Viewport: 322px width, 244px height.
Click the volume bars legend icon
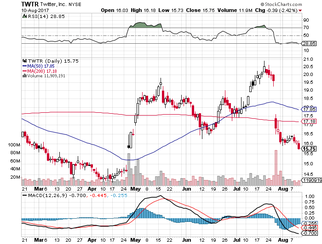(x=24, y=76)
